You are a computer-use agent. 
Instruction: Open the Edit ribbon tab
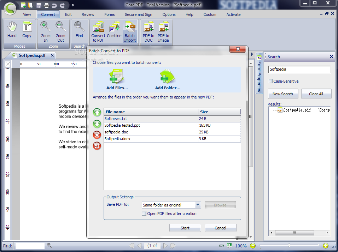pyautogui.click(x=68, y=14)
